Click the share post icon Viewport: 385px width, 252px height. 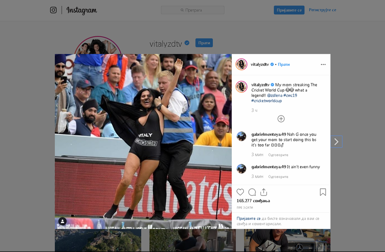264,192
